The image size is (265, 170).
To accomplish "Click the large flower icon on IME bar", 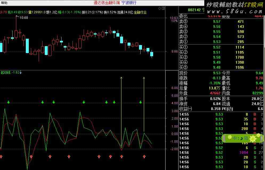I will (253, 138).
